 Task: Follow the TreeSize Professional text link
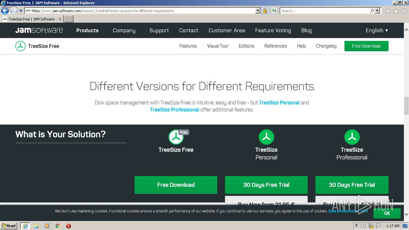(174, 110)
